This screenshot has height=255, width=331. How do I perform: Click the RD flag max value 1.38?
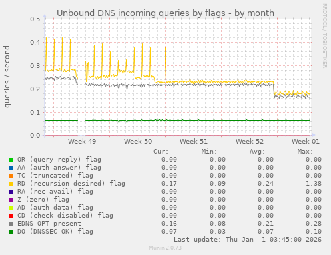click(x=314, y=184)
